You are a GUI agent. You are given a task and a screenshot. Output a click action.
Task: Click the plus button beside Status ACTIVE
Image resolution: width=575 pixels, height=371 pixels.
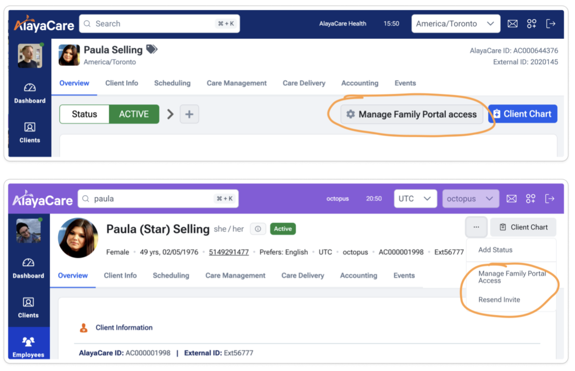click(x=189, y=114)
